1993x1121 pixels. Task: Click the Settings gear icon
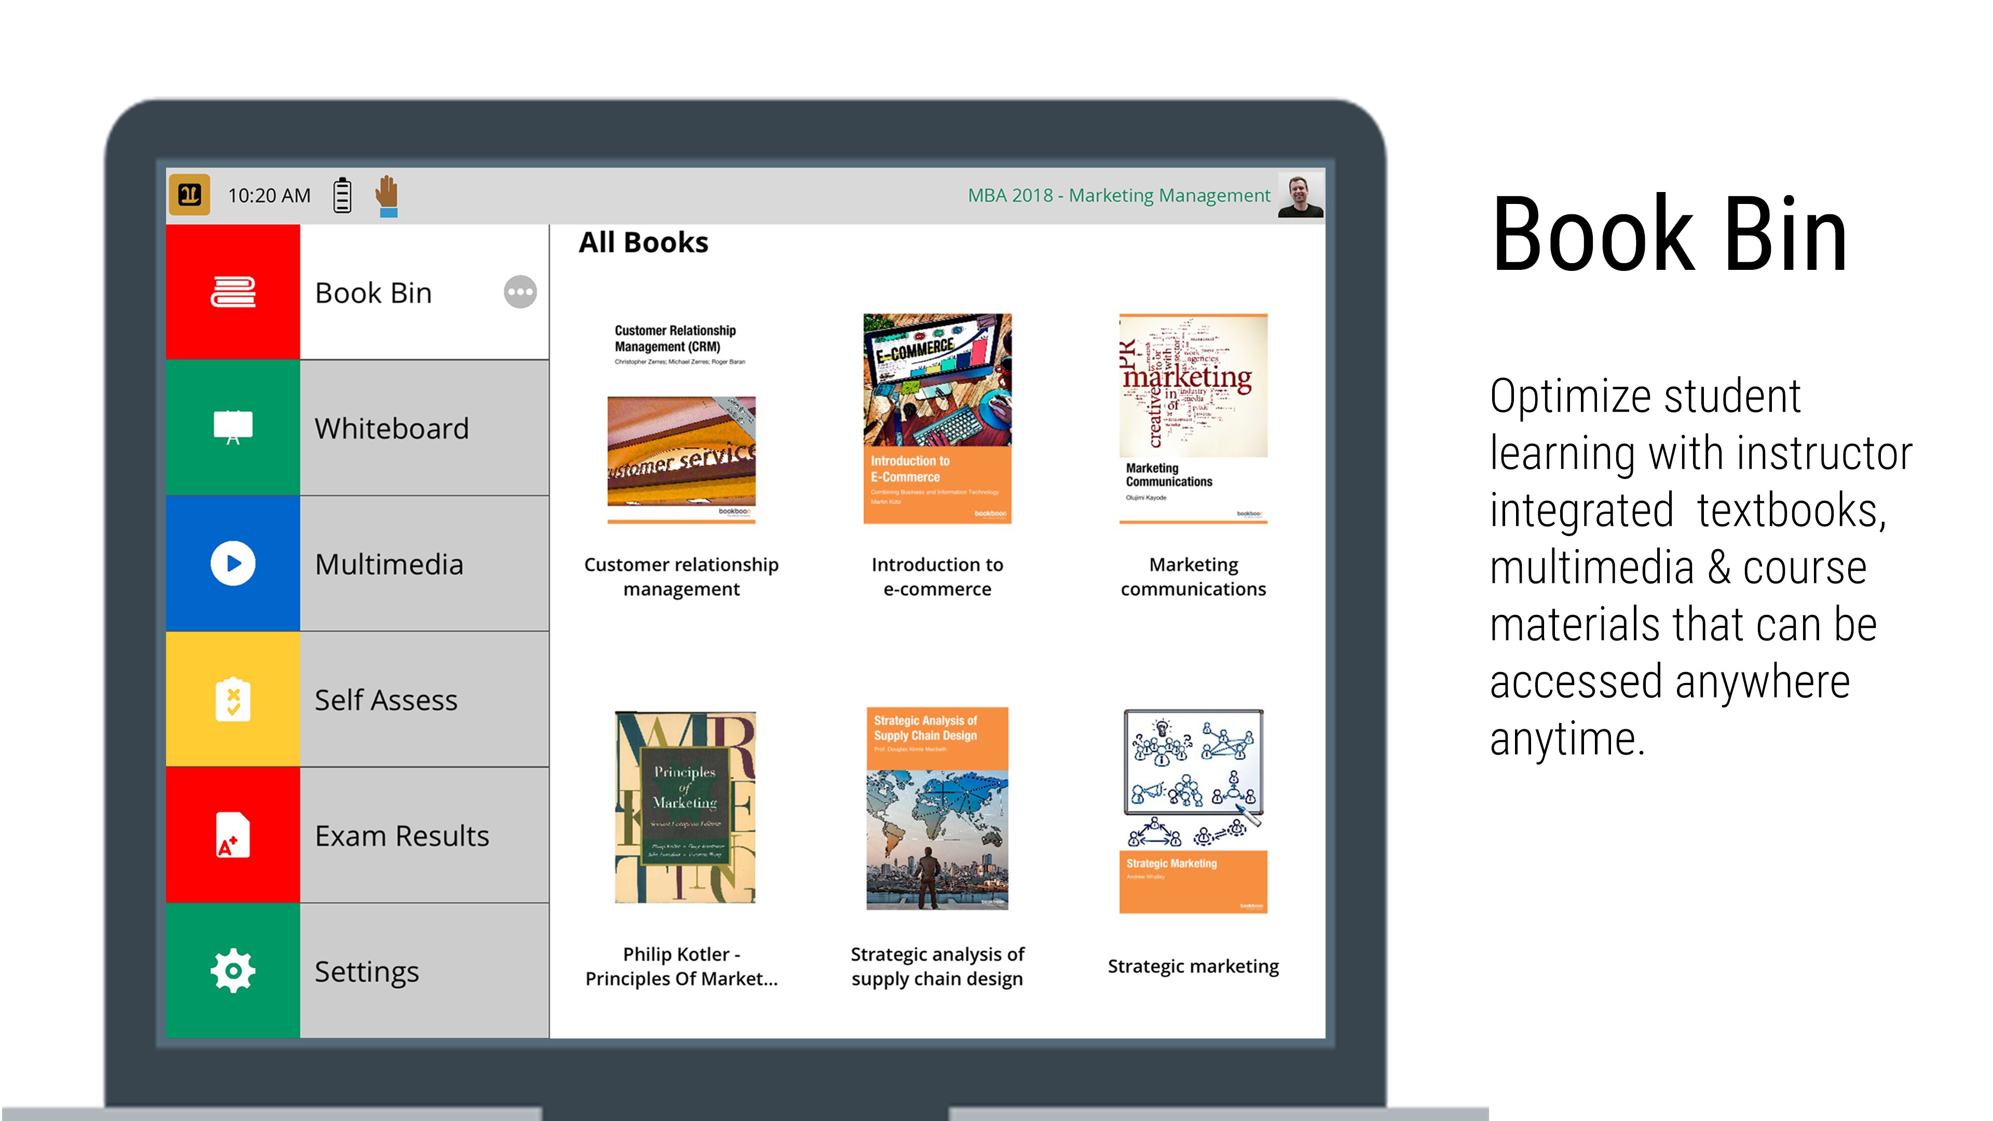click(233, 971)
